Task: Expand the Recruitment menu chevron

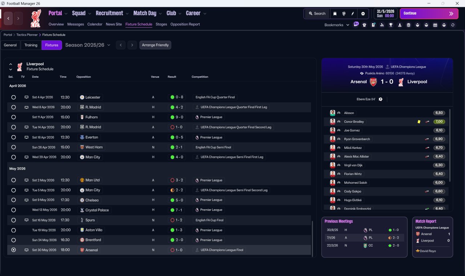Action: coord(127,14)
